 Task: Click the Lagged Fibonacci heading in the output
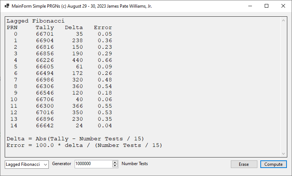pyautogui.click(x=35, y=21)
